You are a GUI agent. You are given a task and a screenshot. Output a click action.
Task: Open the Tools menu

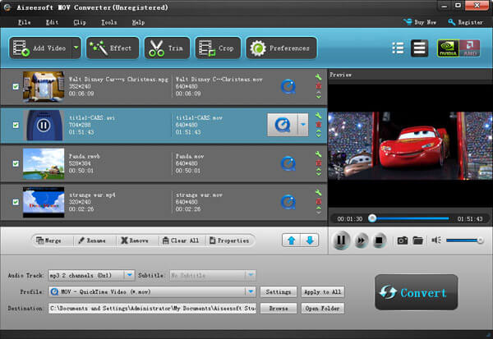coord(108,22)
